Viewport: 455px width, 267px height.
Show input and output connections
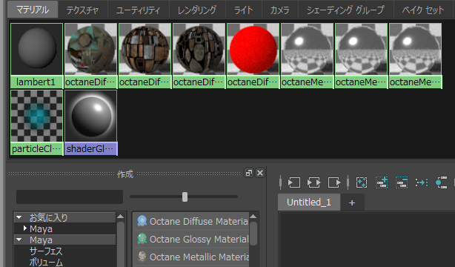(313, 182)
